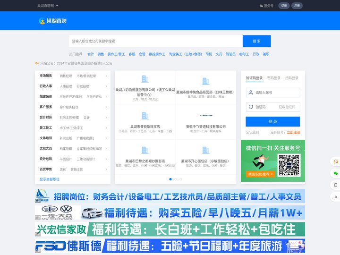Focus the 请输入账号 account field
This screenshot has width=340, height=255.
pyautogui.click(x=273, y=93)
